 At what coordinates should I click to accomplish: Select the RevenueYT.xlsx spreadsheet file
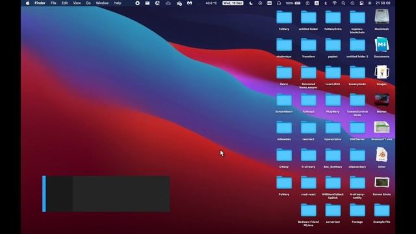pos(382,127)
